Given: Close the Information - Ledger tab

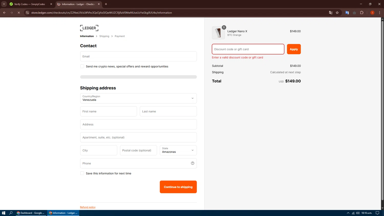Looking at the screenshot, I should click(x=99, y=4).
